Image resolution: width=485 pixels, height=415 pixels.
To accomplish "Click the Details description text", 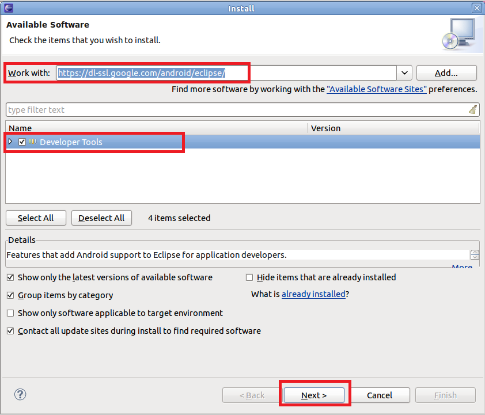I will pos(146,255).
